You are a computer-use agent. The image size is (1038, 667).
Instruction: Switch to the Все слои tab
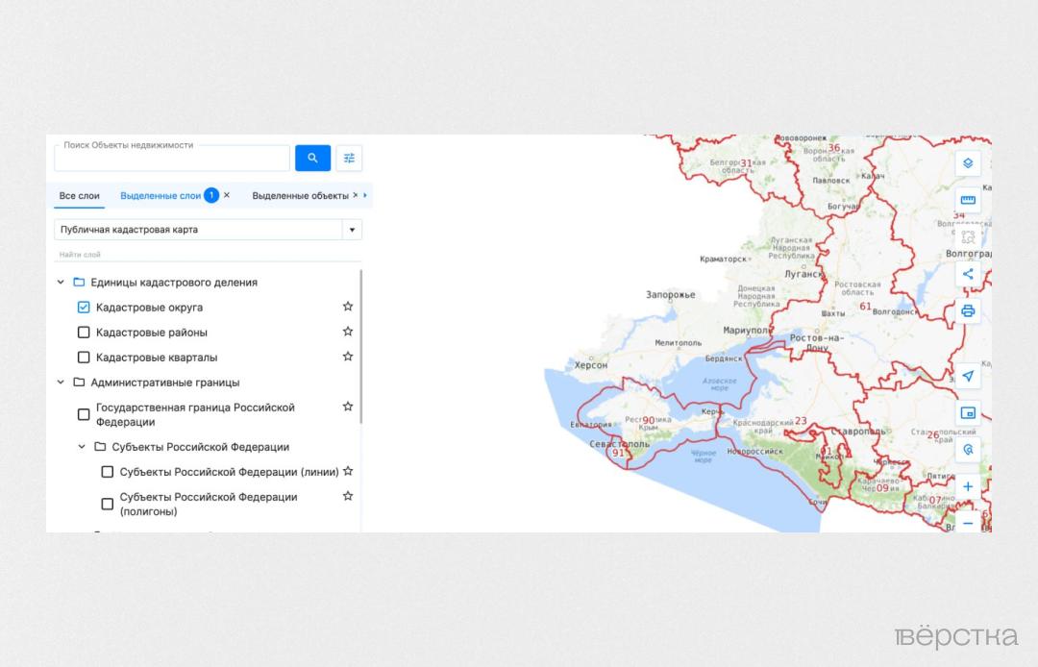pyautogui.click(x=79, y=196)
